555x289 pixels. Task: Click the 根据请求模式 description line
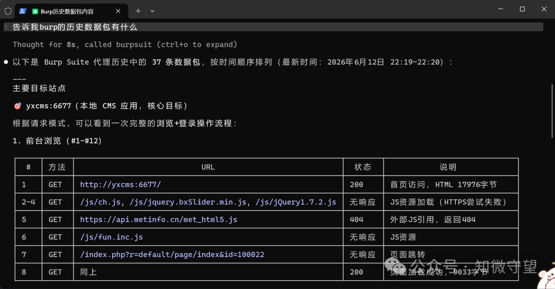(125, 123)
